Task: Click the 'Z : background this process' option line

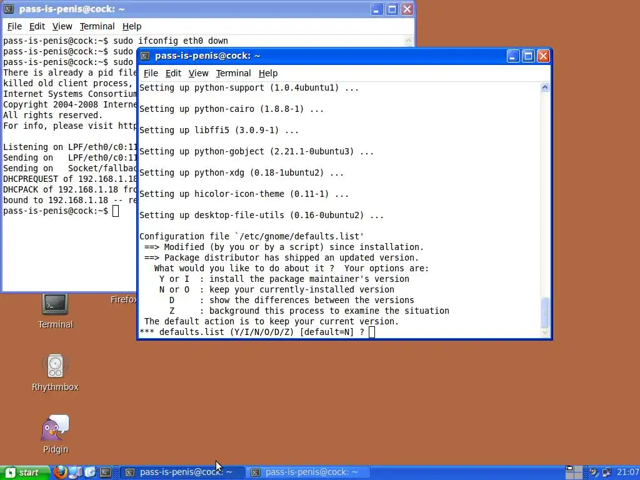Action: tap(309, 311)
